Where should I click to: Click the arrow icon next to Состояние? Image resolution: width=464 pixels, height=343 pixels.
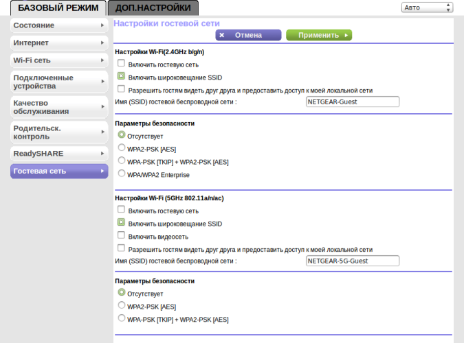[102, 25]
